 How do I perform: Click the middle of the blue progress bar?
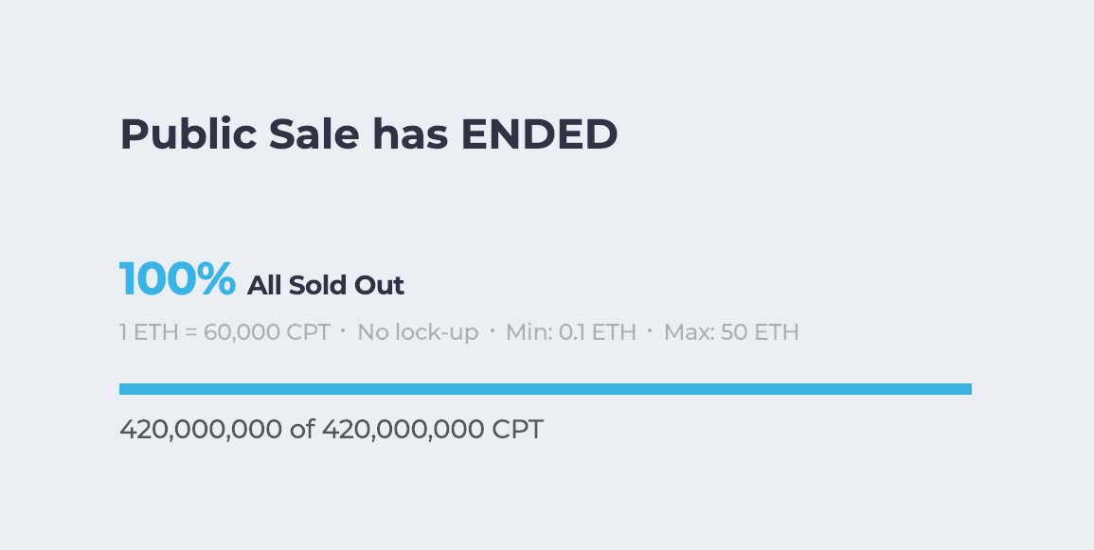[546, 389]
